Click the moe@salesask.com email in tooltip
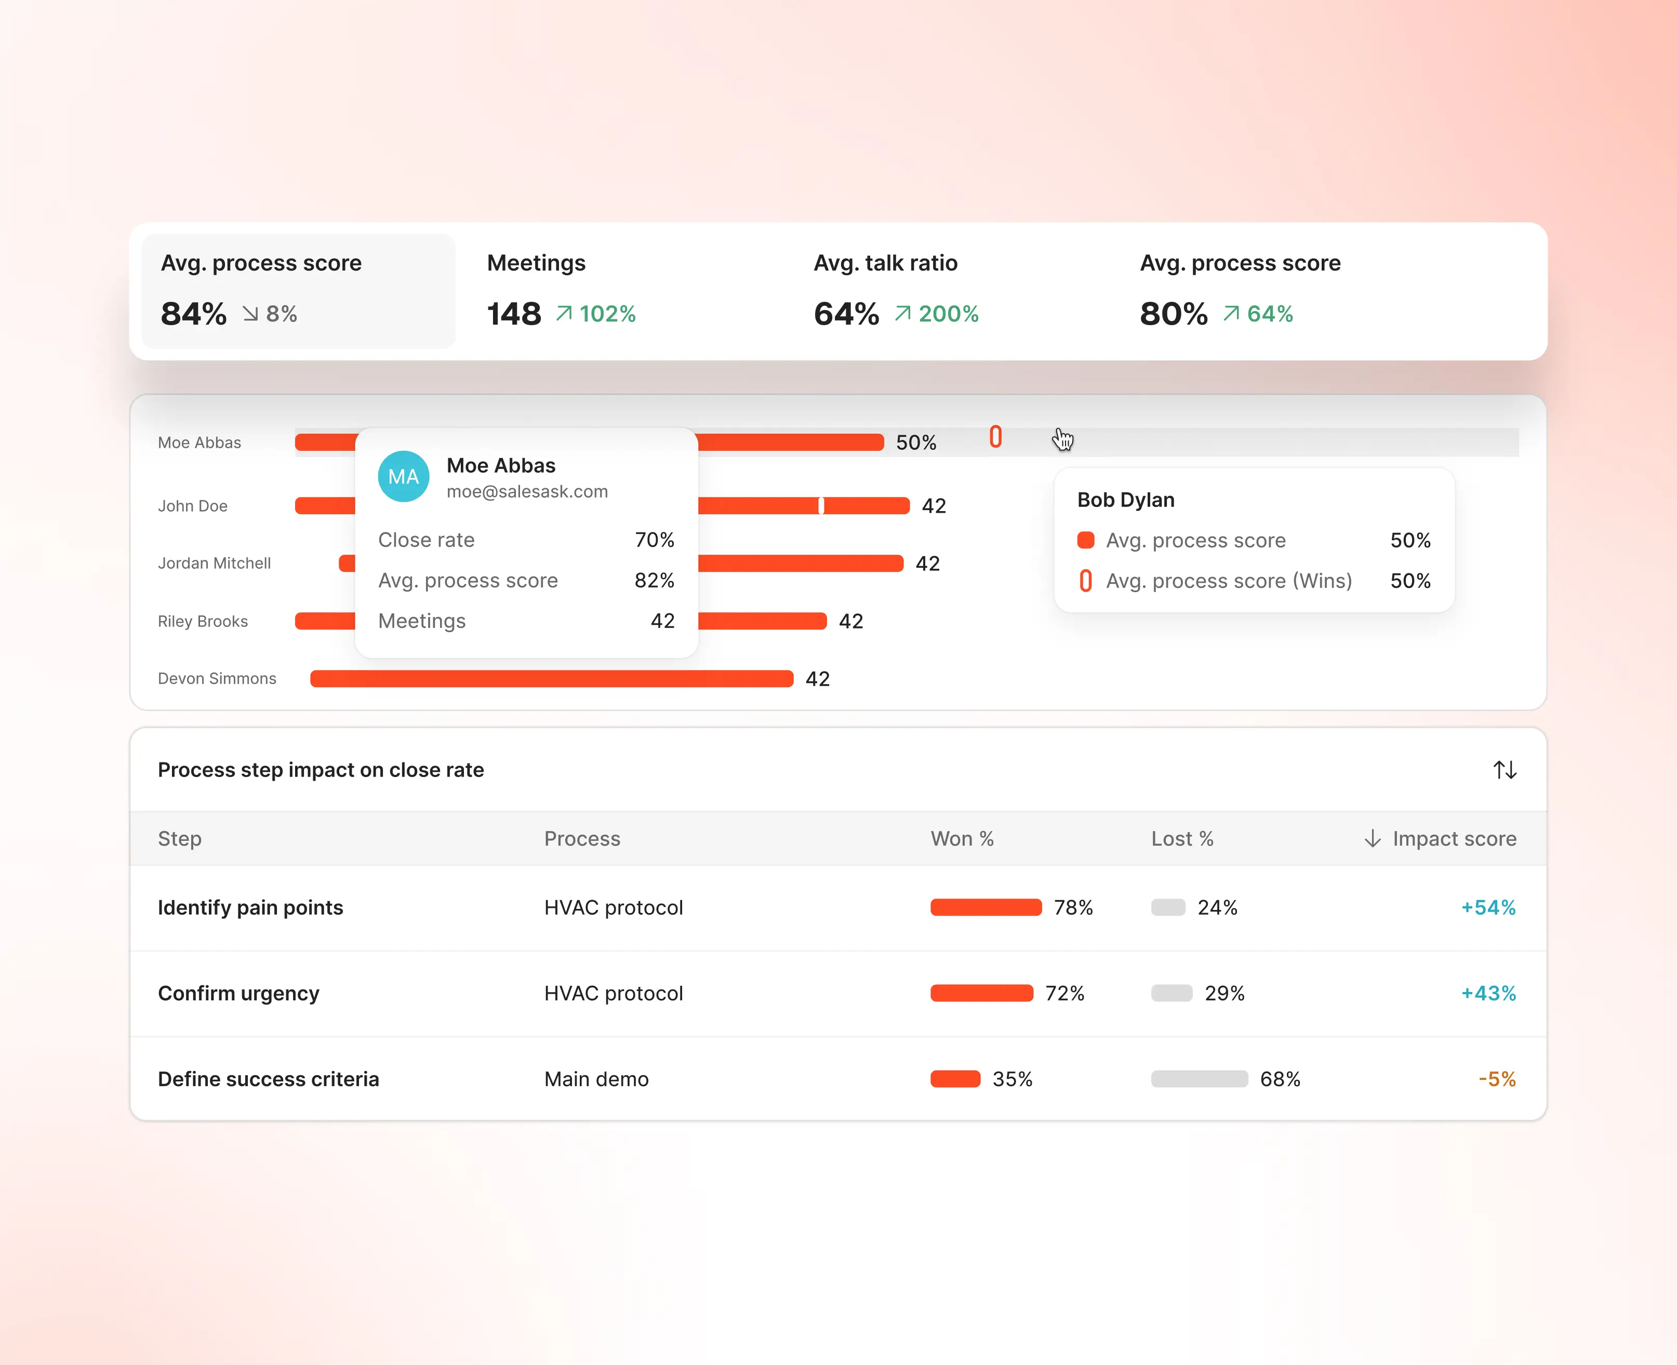 pos(527,491)
